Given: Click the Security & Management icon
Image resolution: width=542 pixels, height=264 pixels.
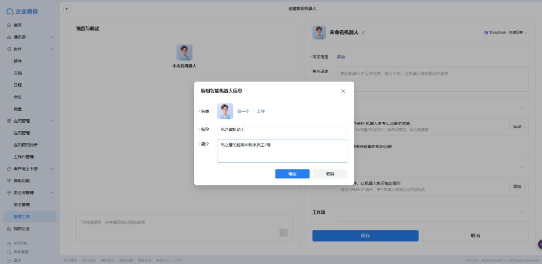Looking at the screenshot, I should pos(9,192).
